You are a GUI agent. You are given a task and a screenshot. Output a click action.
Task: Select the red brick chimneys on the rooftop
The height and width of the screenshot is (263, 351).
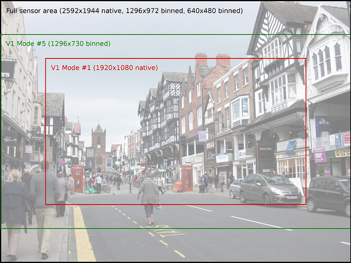[212, 60]
